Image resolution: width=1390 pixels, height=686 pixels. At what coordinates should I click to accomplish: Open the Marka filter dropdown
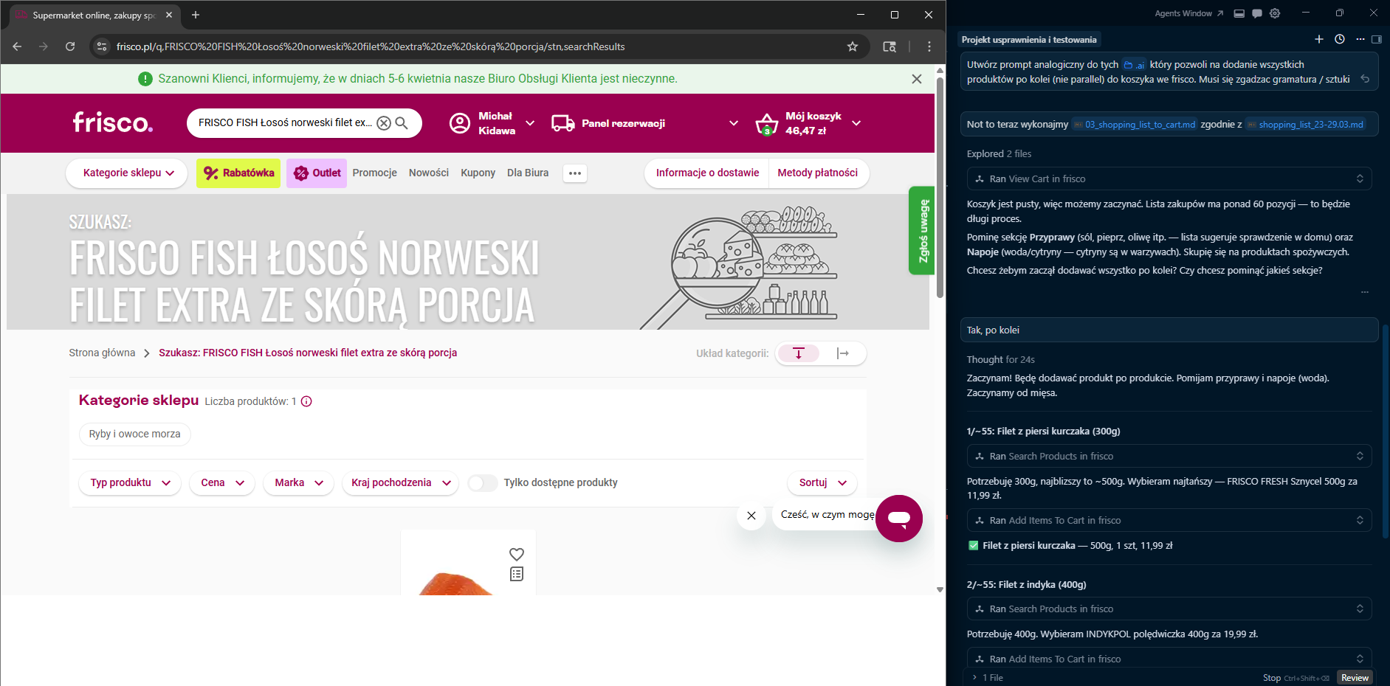298,483
